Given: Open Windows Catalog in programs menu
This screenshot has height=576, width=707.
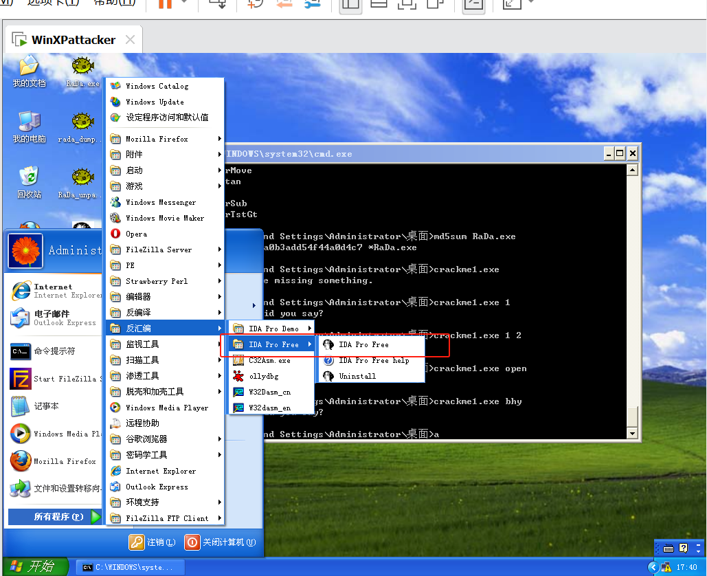Looking at the screenshot, I should click(x=165, y=86).
